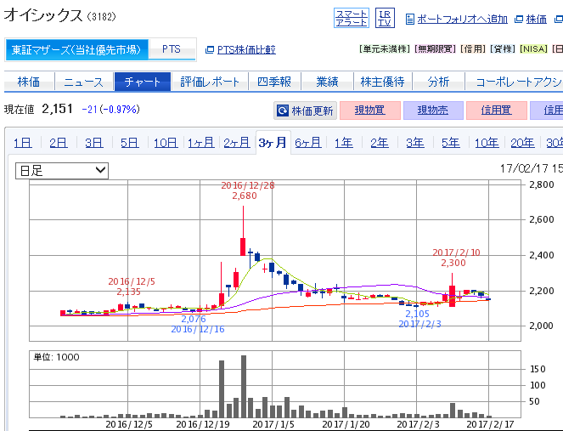Click the 2,076 low label on chart

pos(194,319)
